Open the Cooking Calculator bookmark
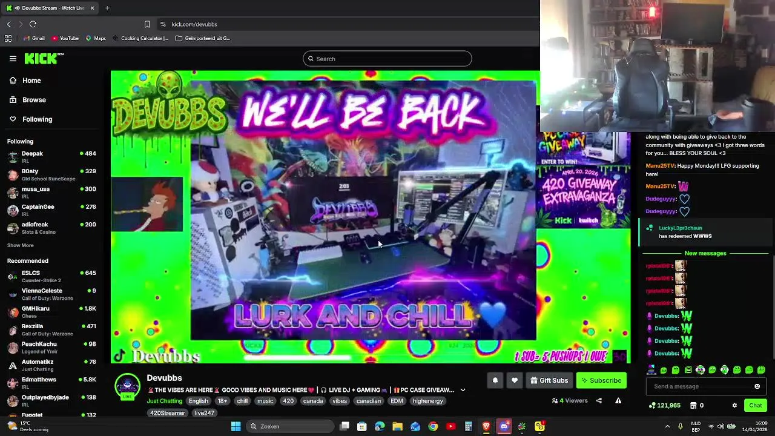Image resolution: width=775 pixels, height=436 pixels. 140,38
